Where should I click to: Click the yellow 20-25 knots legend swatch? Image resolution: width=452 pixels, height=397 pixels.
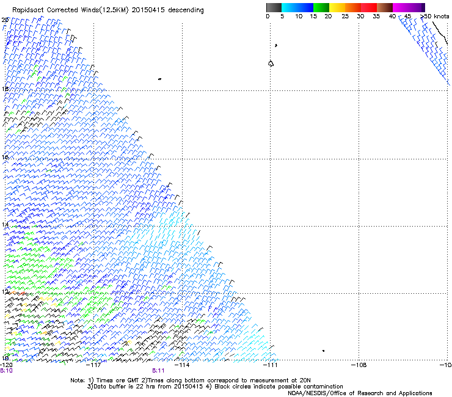[x=337, y=7]
